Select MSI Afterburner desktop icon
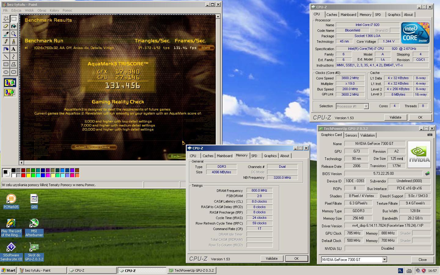The width and height of the screenshot is (440, 275). point(34,228)
